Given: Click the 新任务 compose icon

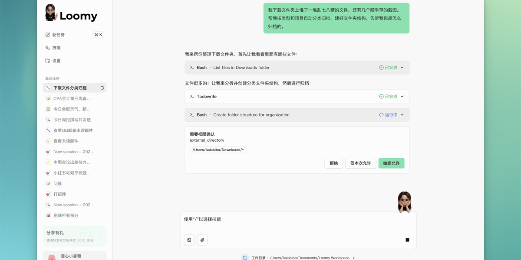Looking at the screenshot, I should 48,35.
